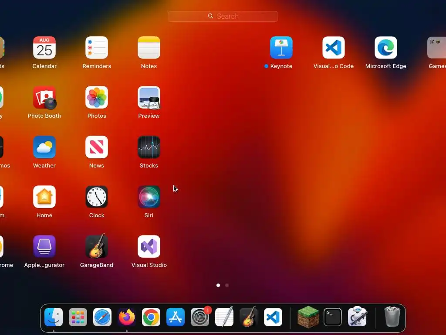Image resolution: width=446 pixels, height=335 pixels.
Task: Launch Minecraft grass block in Dock
Action: click(x=308, y=317)
